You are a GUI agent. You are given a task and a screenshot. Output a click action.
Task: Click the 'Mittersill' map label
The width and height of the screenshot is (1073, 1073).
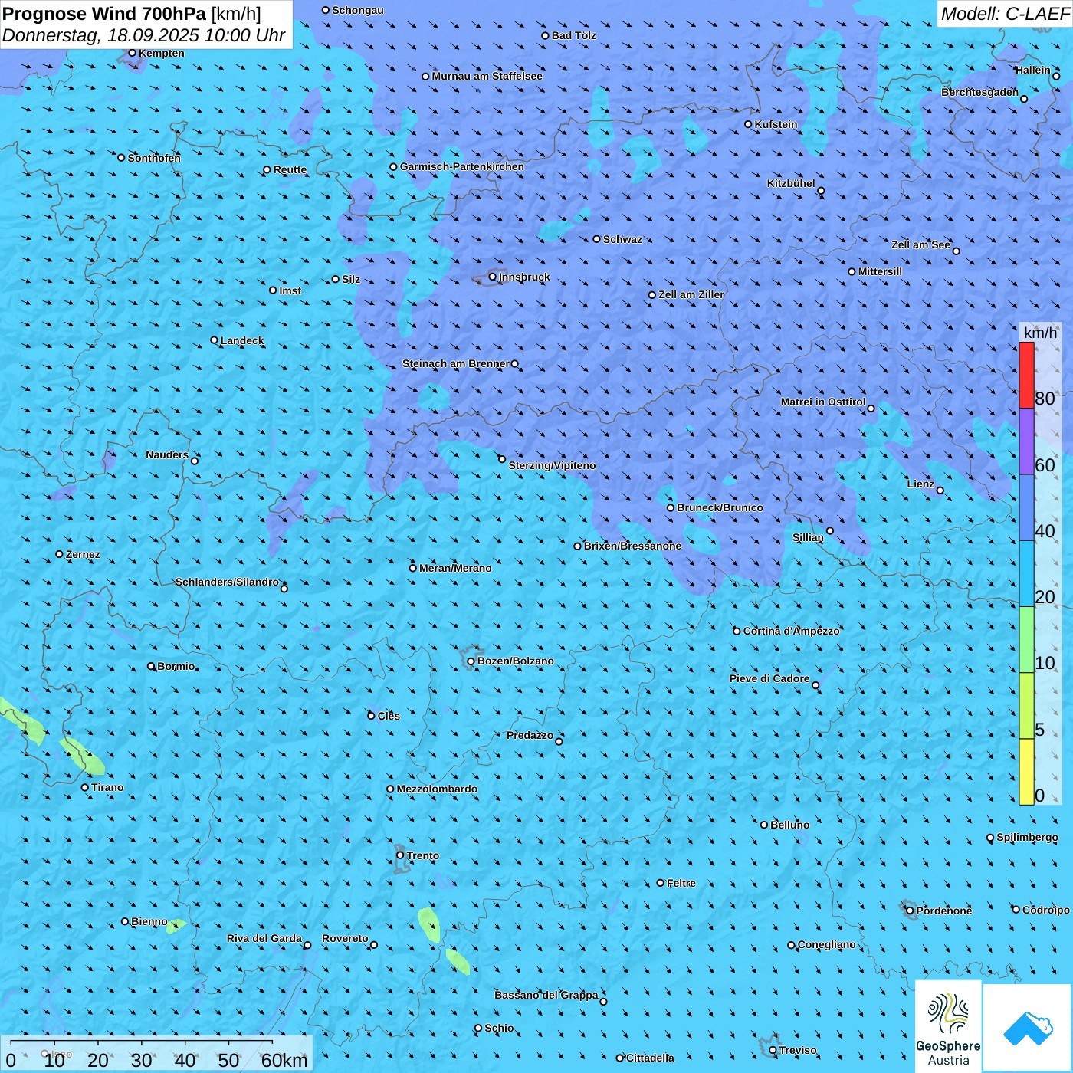[x=880, y=271]
